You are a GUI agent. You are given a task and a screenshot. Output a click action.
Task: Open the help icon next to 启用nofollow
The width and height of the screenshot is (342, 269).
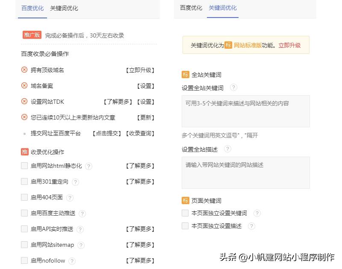point(72,260)
